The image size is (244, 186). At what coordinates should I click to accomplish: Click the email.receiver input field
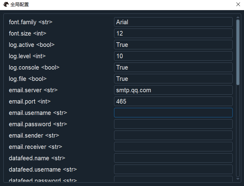pos(173,147)
